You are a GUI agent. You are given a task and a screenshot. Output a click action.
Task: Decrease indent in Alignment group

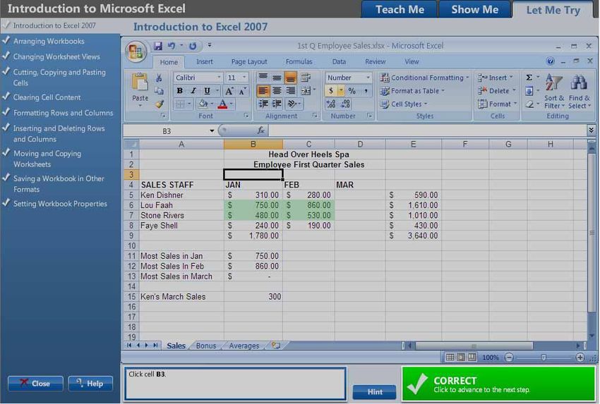(x=263, y=104)
